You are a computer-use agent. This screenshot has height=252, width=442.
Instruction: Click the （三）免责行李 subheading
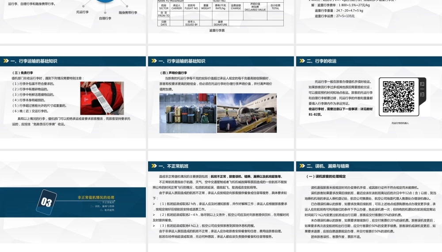click(x=22, y=73)
